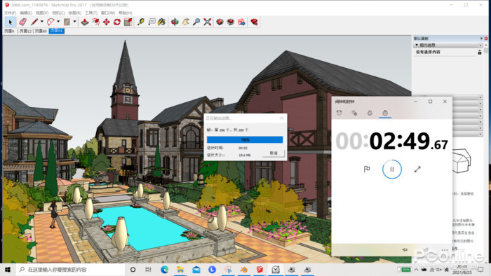Viewport: 491px width, 276px height.
Task: Open Blender from taskbar
Action: click(x=244, y=270)
